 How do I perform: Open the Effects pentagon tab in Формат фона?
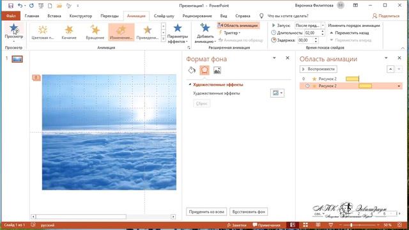(x=204, y=70)
